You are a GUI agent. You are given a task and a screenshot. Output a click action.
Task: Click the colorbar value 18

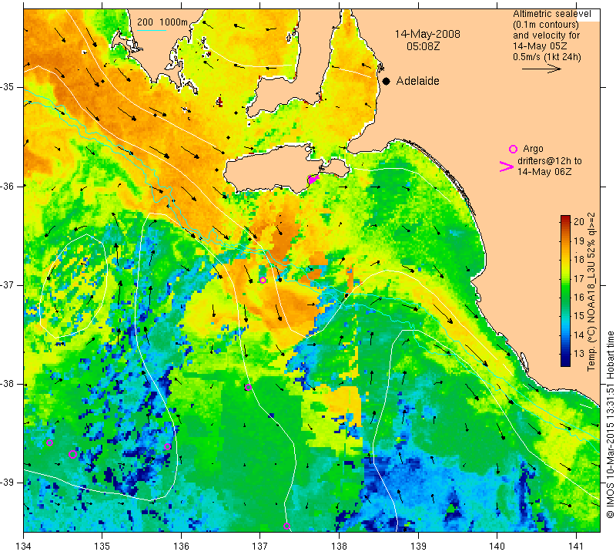pyautogui.click(x=579, y=259)
